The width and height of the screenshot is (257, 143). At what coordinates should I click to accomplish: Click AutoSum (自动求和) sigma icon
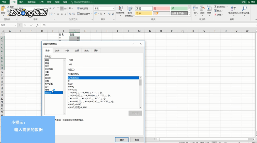coord(215,7)
